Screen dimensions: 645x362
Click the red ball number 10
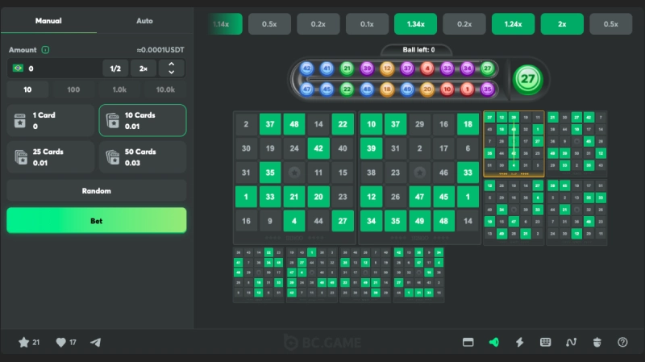[447, 89]
